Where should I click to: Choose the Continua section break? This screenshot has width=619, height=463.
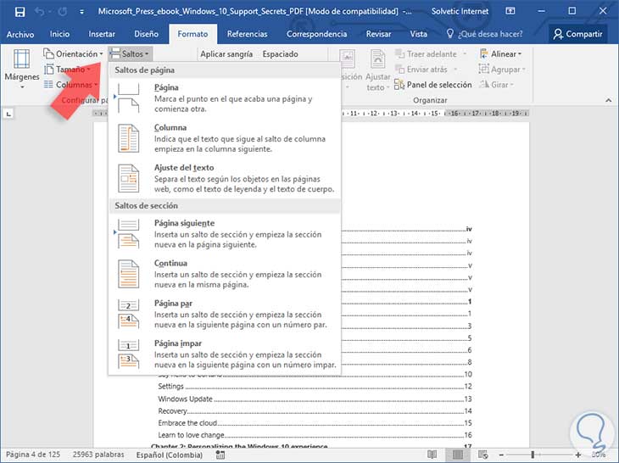coord(224,274)
